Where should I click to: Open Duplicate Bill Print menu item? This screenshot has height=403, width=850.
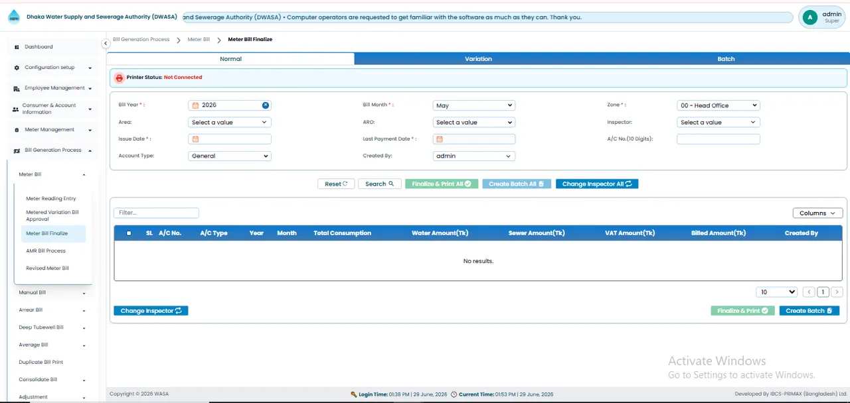[41, 363]
